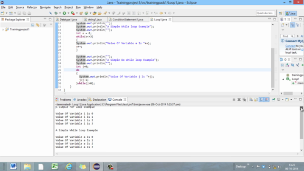Click Collapse All in Package Explorer

point(33,25)
